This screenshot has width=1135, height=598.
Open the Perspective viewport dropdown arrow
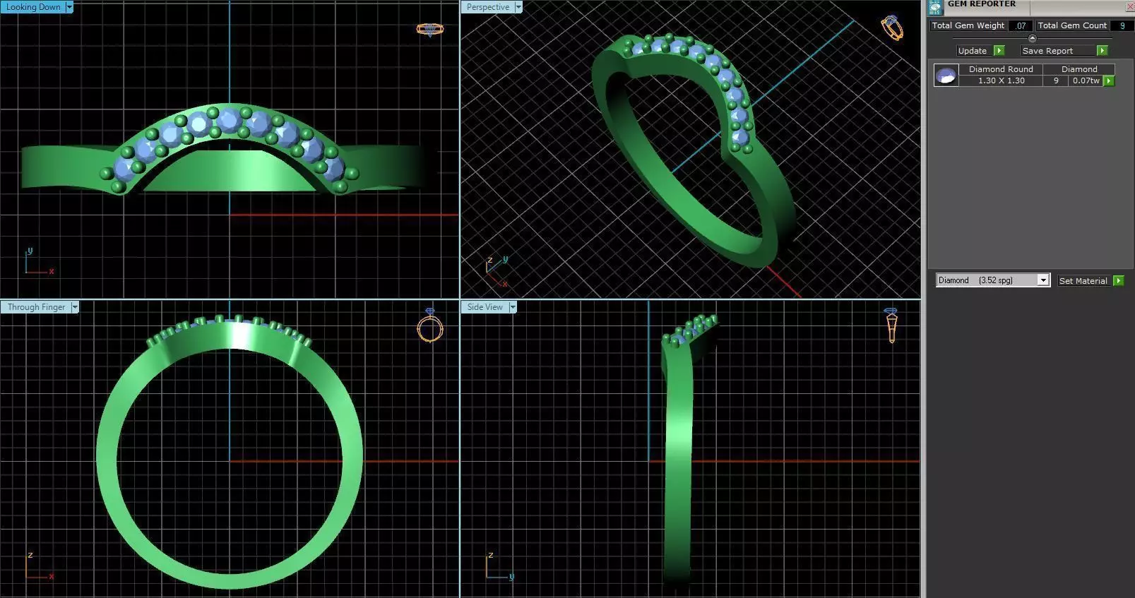(518, 7)
